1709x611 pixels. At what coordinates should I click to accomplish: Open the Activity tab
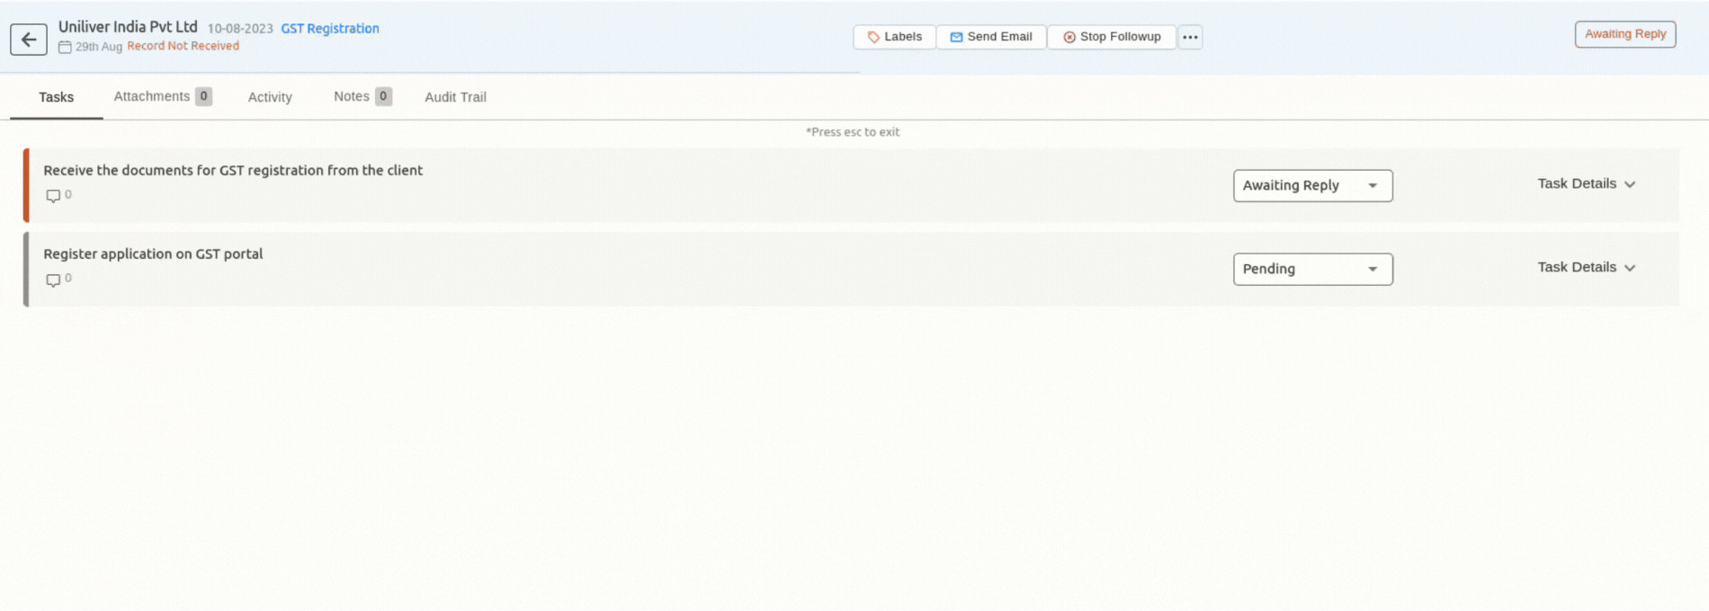[270, 97]
